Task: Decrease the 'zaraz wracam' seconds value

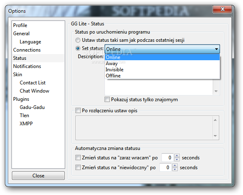Action: tap(177, 160)
